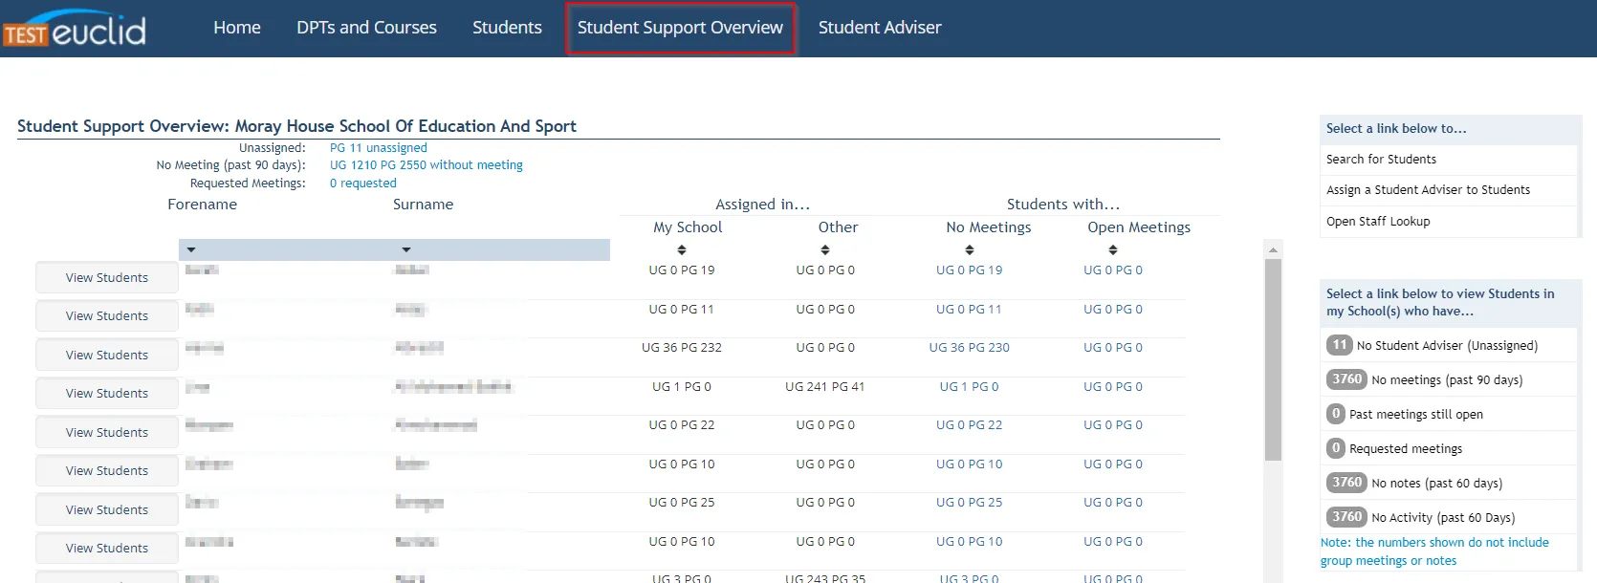Screen dimensions: 1597x583
Task: Click 'UG 243 PG 35' Other cell
Action: [x=825, y=578]
